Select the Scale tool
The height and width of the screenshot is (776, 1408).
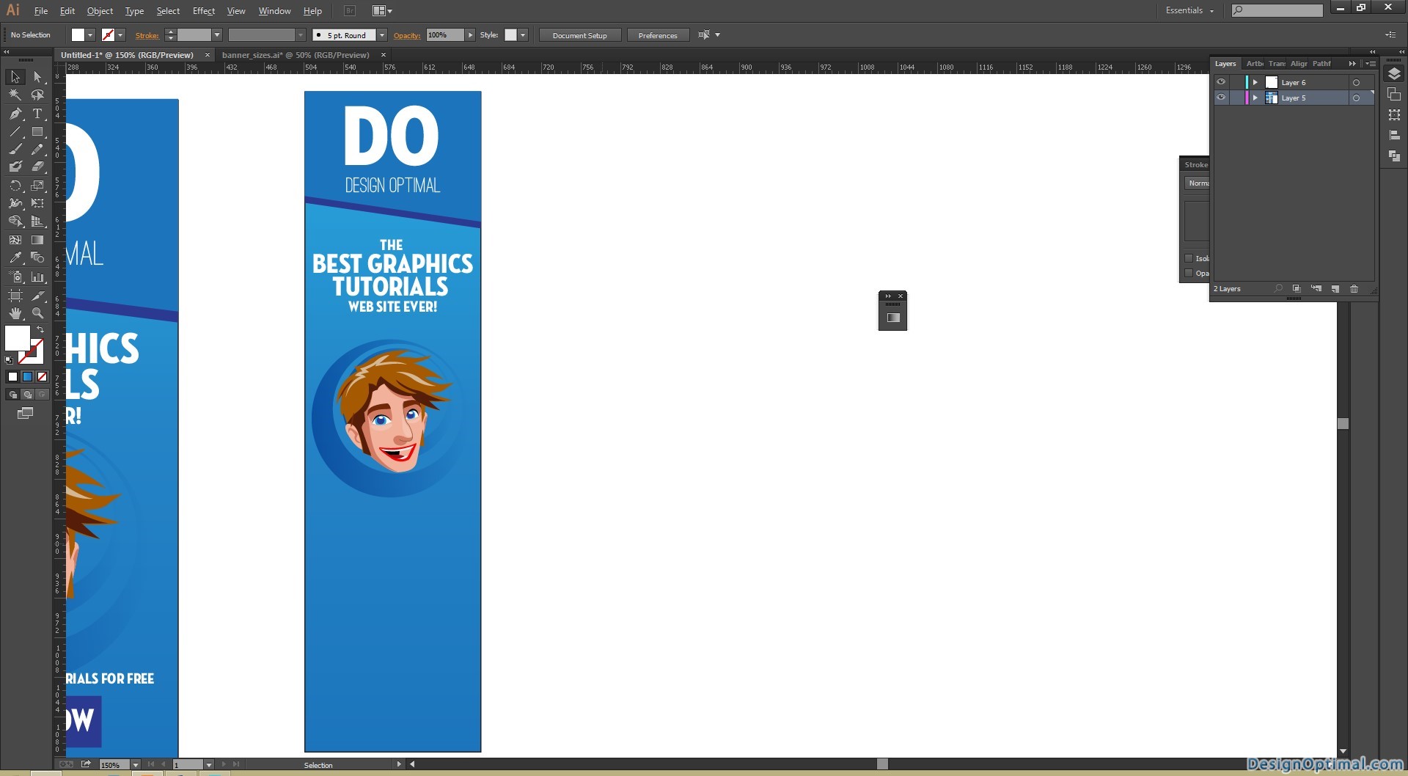click(x=38, y=186)
